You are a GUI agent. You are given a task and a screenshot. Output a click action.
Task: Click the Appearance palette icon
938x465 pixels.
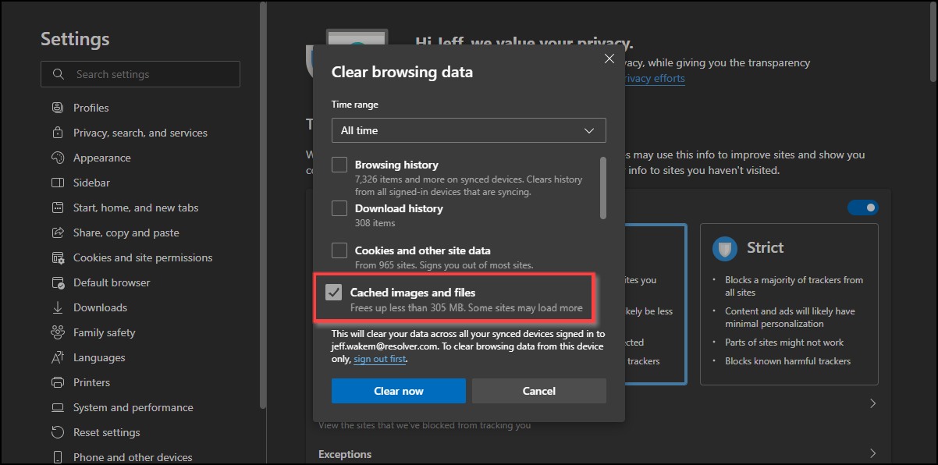tap(57, 158)
